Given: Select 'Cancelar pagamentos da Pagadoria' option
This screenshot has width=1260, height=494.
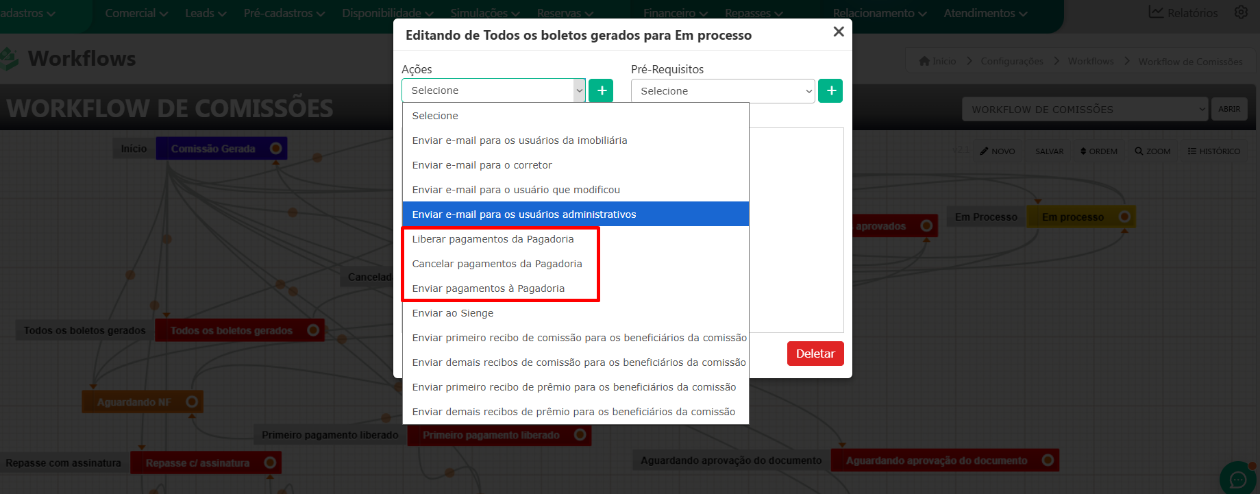Looking at the screenshot, I should (576, 264).
